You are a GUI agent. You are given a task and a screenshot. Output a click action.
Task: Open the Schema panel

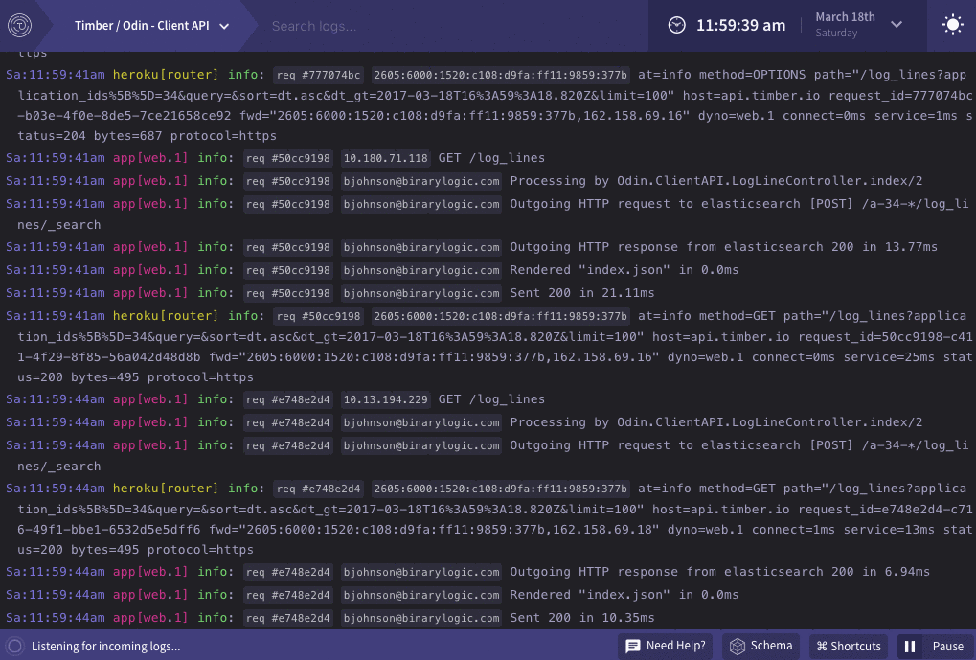pyautogui.click(x=761, y=646)
